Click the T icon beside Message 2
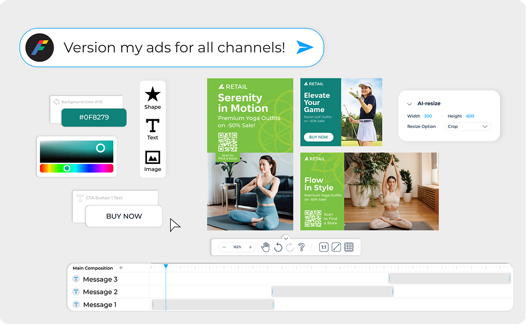 [x=76, y=292]
